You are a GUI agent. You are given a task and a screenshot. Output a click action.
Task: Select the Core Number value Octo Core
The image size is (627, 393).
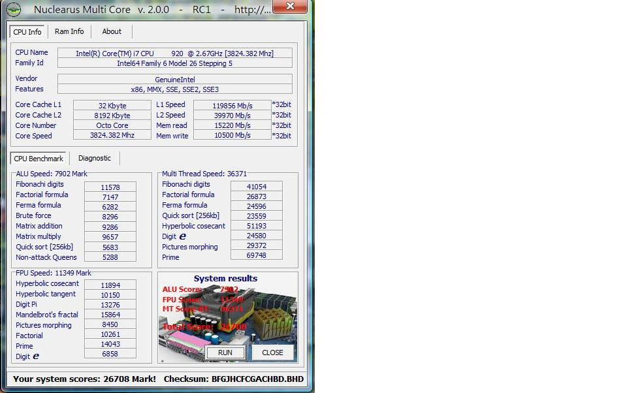112,125
